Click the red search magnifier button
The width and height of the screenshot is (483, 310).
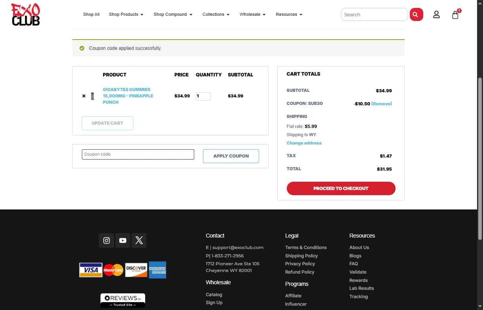[x=416, y=15]
